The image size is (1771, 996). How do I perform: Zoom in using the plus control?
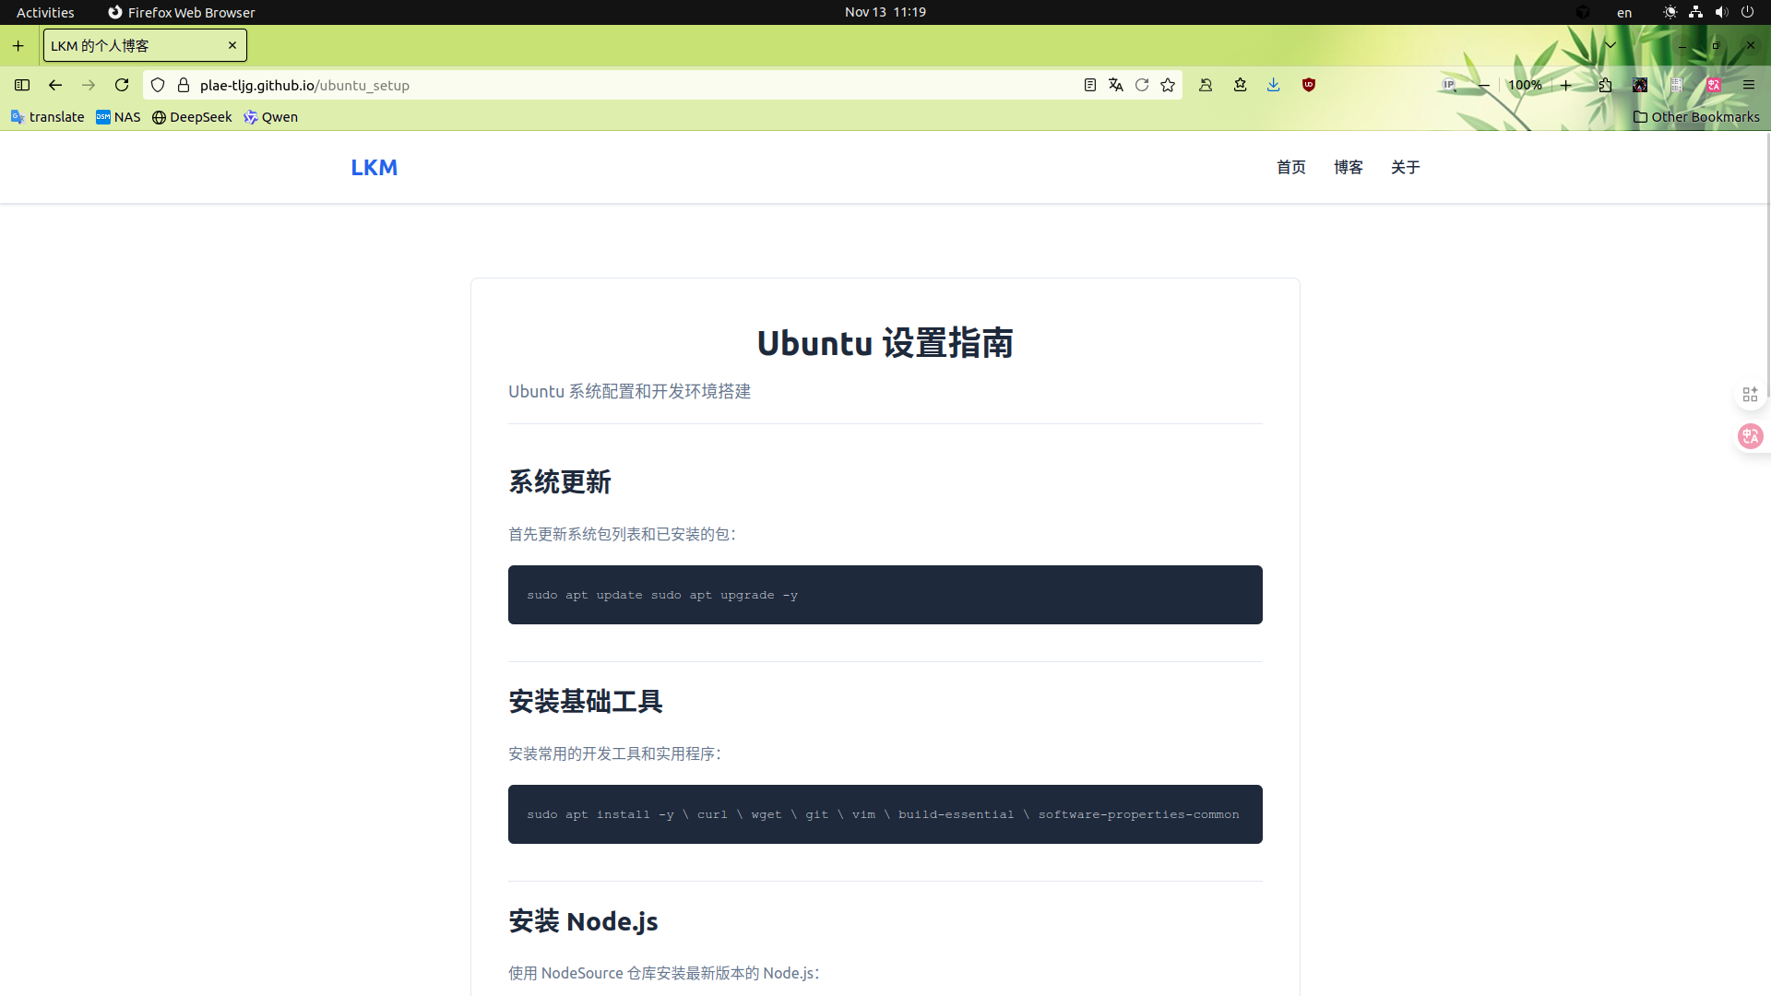(1566, 85)
